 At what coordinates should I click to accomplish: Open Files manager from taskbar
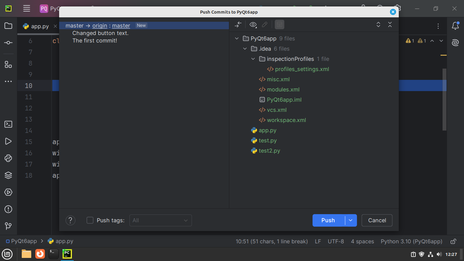pos(26,254)
